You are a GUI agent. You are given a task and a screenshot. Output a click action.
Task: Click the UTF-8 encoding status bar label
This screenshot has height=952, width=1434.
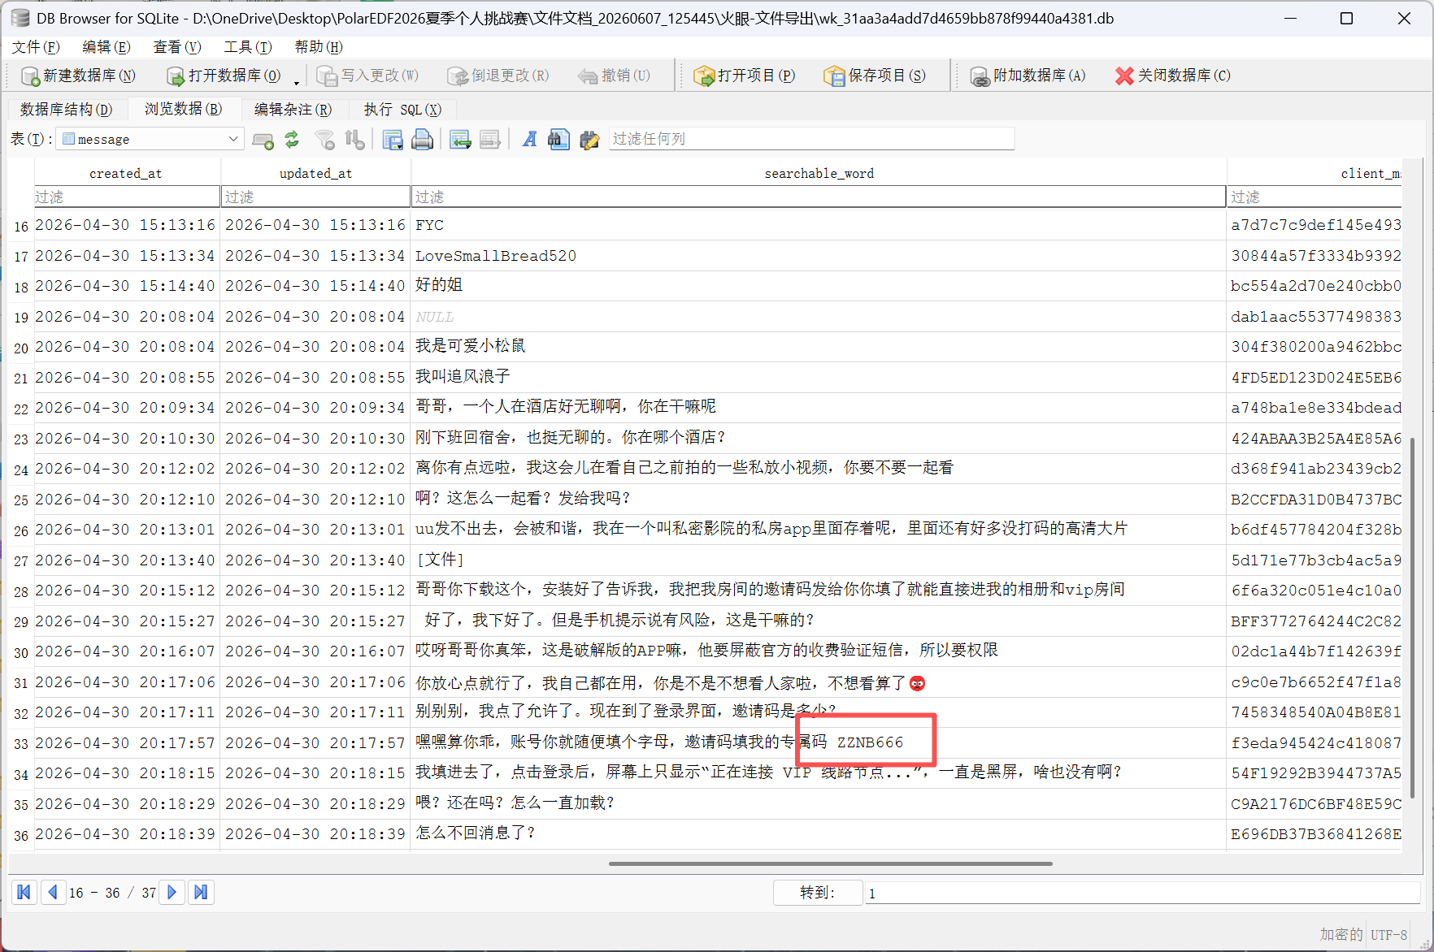(x=1388, y=935)
